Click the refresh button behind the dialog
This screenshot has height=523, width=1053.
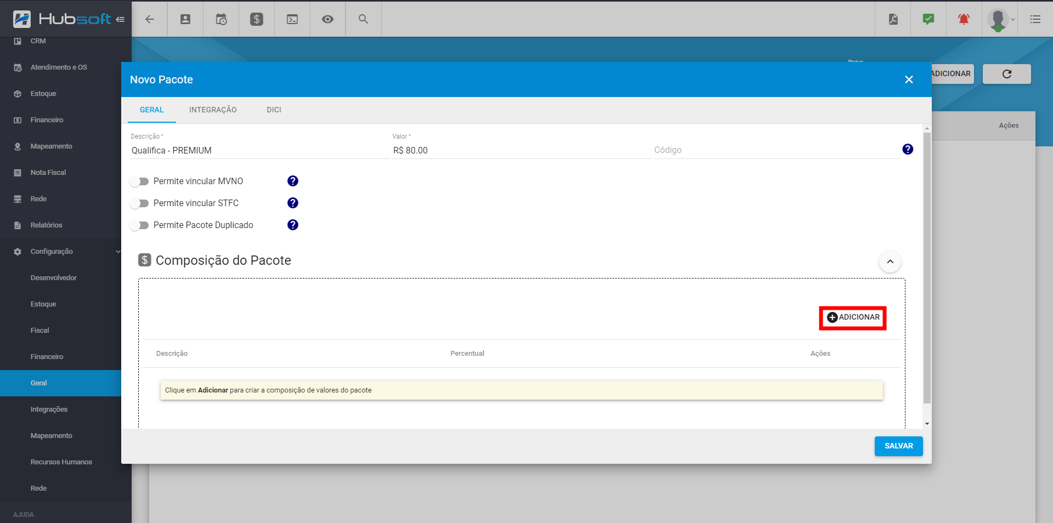click(x=1006, y=74)
